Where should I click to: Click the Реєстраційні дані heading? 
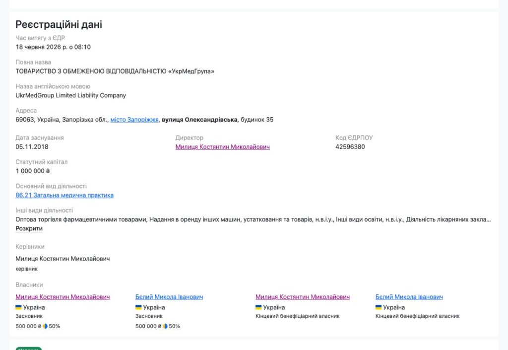pos(59,24)
